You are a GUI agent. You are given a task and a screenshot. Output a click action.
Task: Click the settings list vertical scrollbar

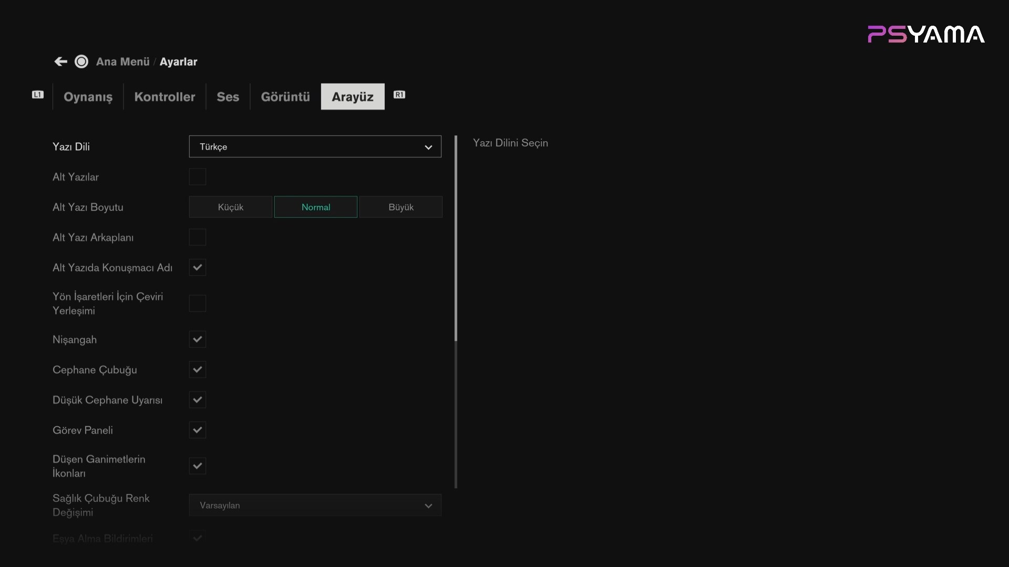point(456,239)
